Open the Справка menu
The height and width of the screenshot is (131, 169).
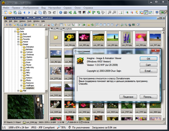[88, 8]
